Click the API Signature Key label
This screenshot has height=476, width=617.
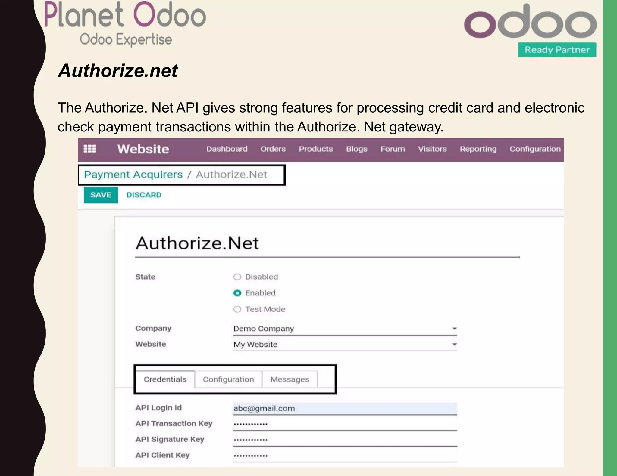click(170, 440)
